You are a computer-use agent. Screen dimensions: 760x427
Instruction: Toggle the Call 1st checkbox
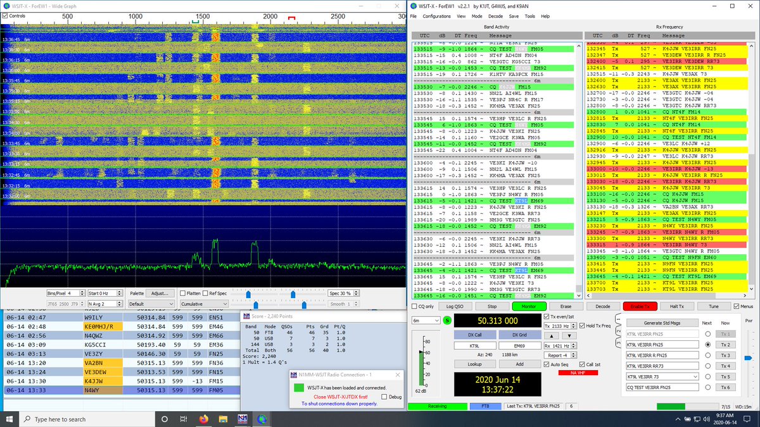582,364
